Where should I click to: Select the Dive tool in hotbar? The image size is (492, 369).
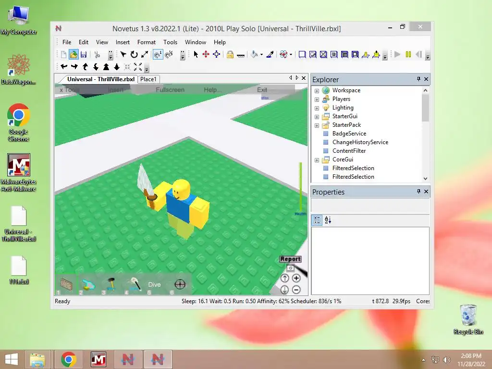tap(154, 284)
